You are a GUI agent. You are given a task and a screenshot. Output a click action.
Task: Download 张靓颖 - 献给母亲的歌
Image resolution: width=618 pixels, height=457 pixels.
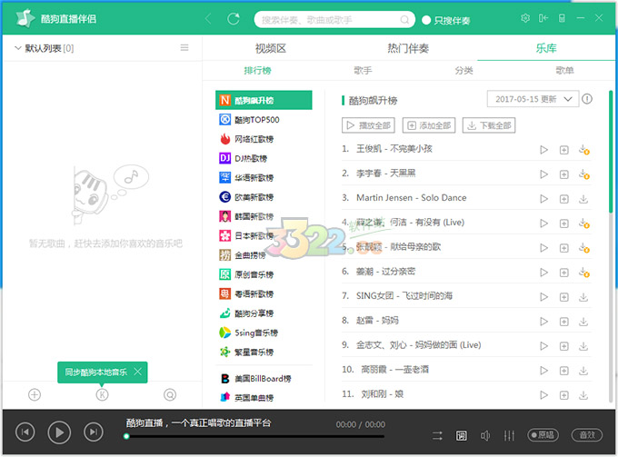click(x=583, y=248)
